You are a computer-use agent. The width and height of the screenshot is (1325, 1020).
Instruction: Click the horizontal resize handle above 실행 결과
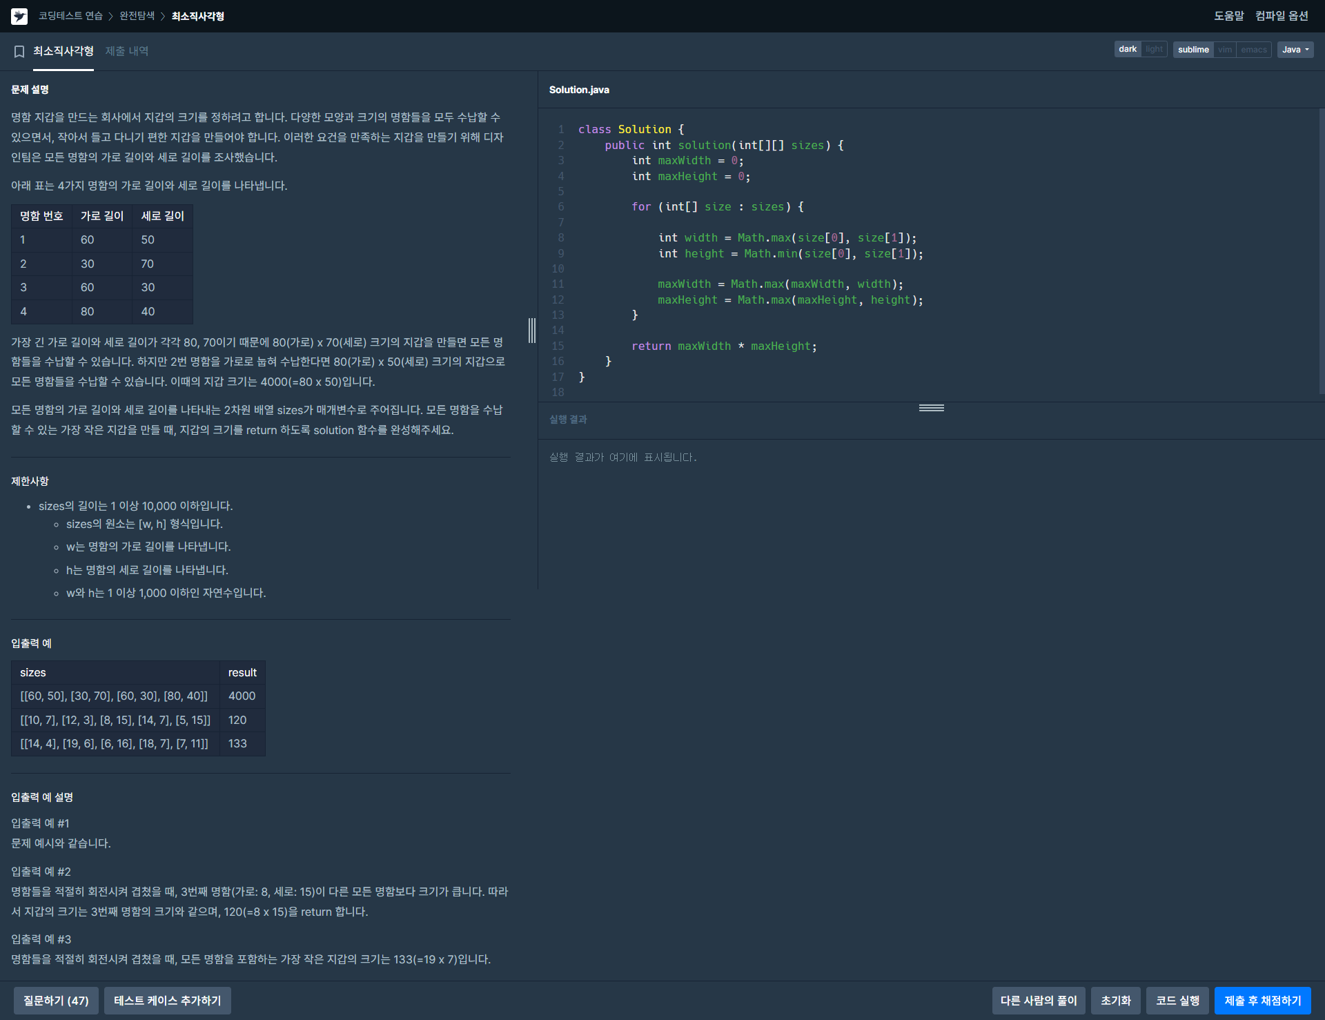coord(931,408)
